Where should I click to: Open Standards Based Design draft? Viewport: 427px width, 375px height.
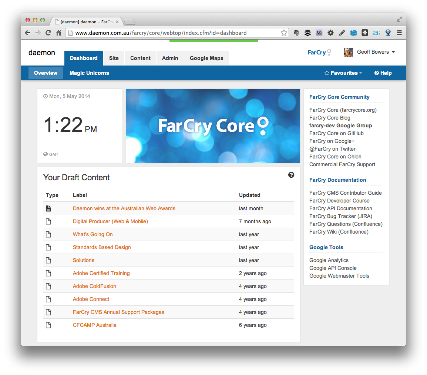pos(102,247)
